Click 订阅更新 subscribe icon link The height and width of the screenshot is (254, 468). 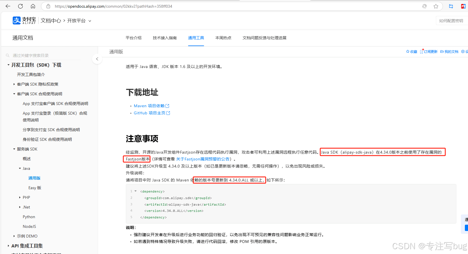pyautogui.click(x=429, y=51)
